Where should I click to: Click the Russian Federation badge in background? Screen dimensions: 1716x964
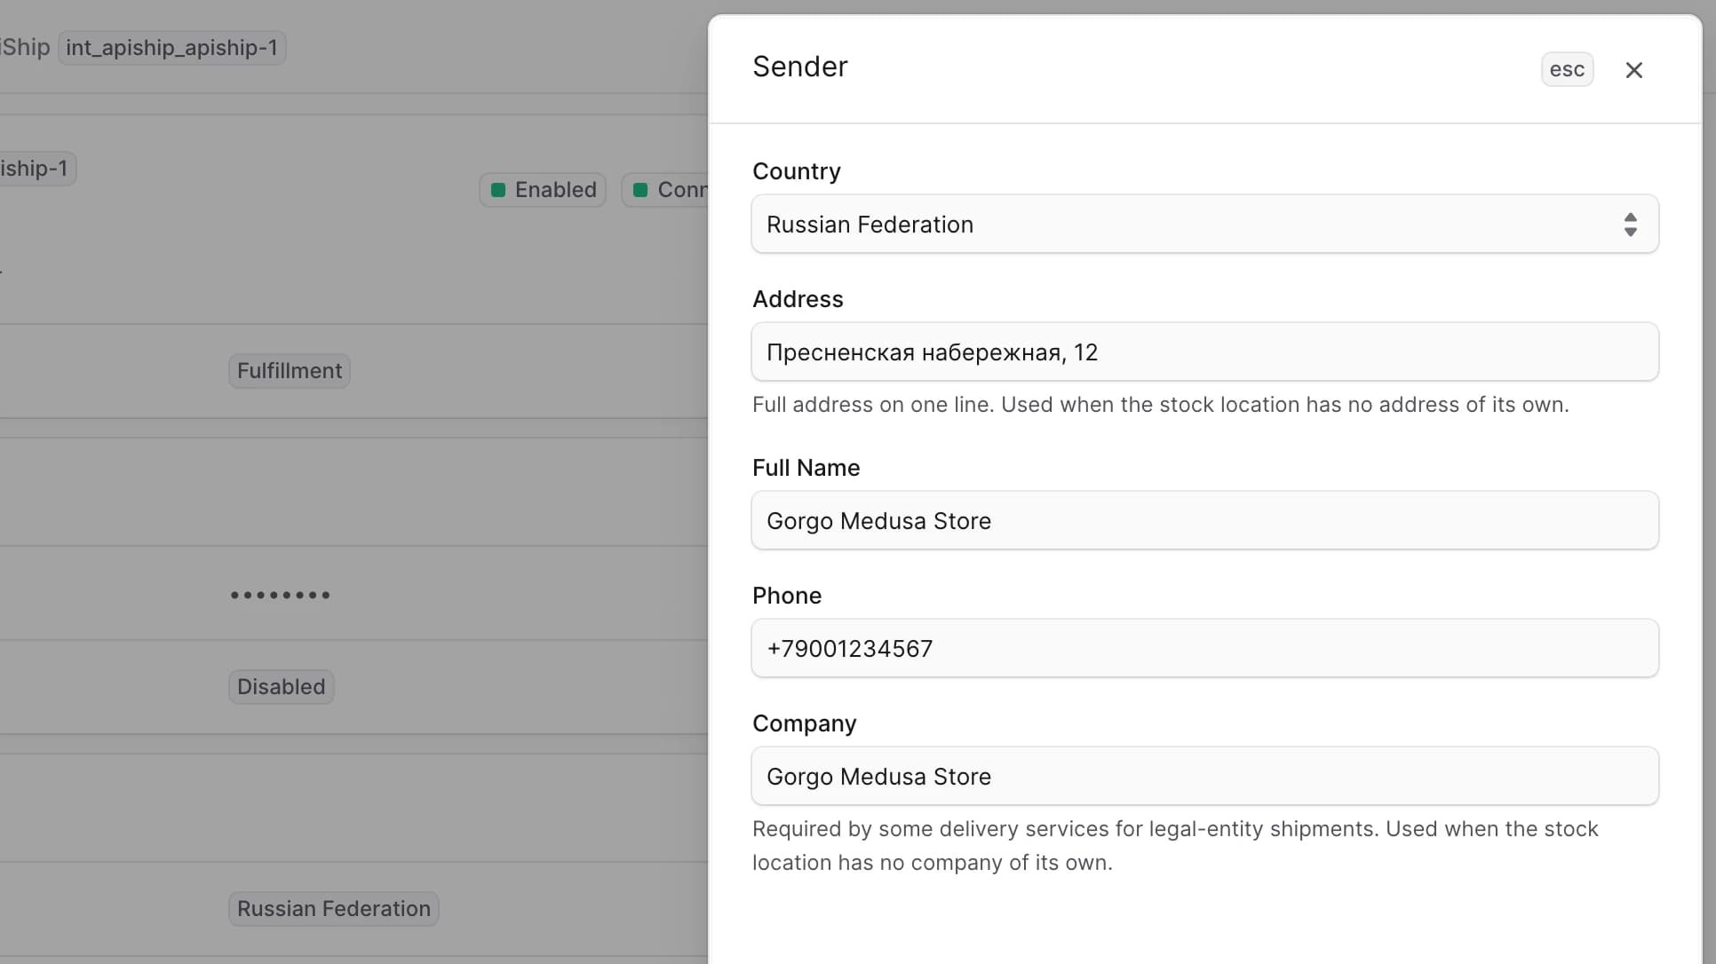pyautogui.click(x=334, y=909)
